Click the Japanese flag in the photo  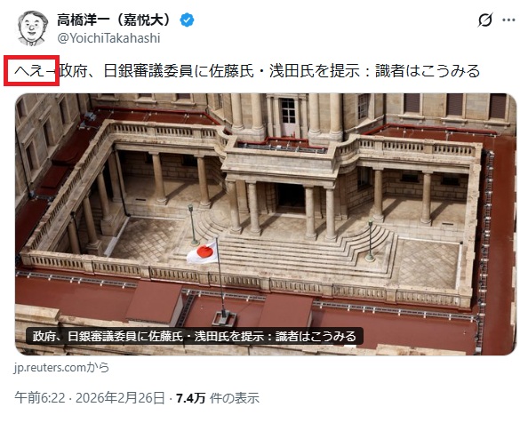click(x=203, y=252)
